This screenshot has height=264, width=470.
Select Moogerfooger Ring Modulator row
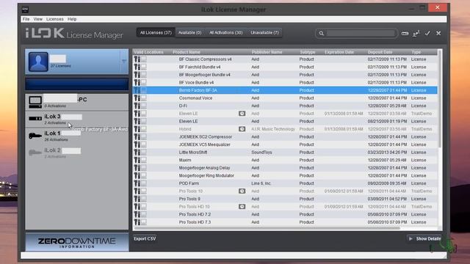pos(285,176)
